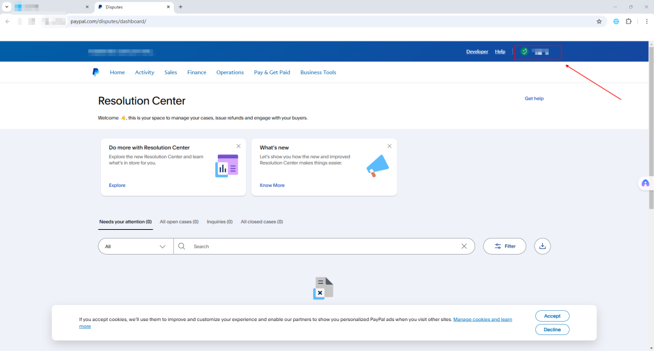
Task: Switch to All open cases tab
Action: 179,222
